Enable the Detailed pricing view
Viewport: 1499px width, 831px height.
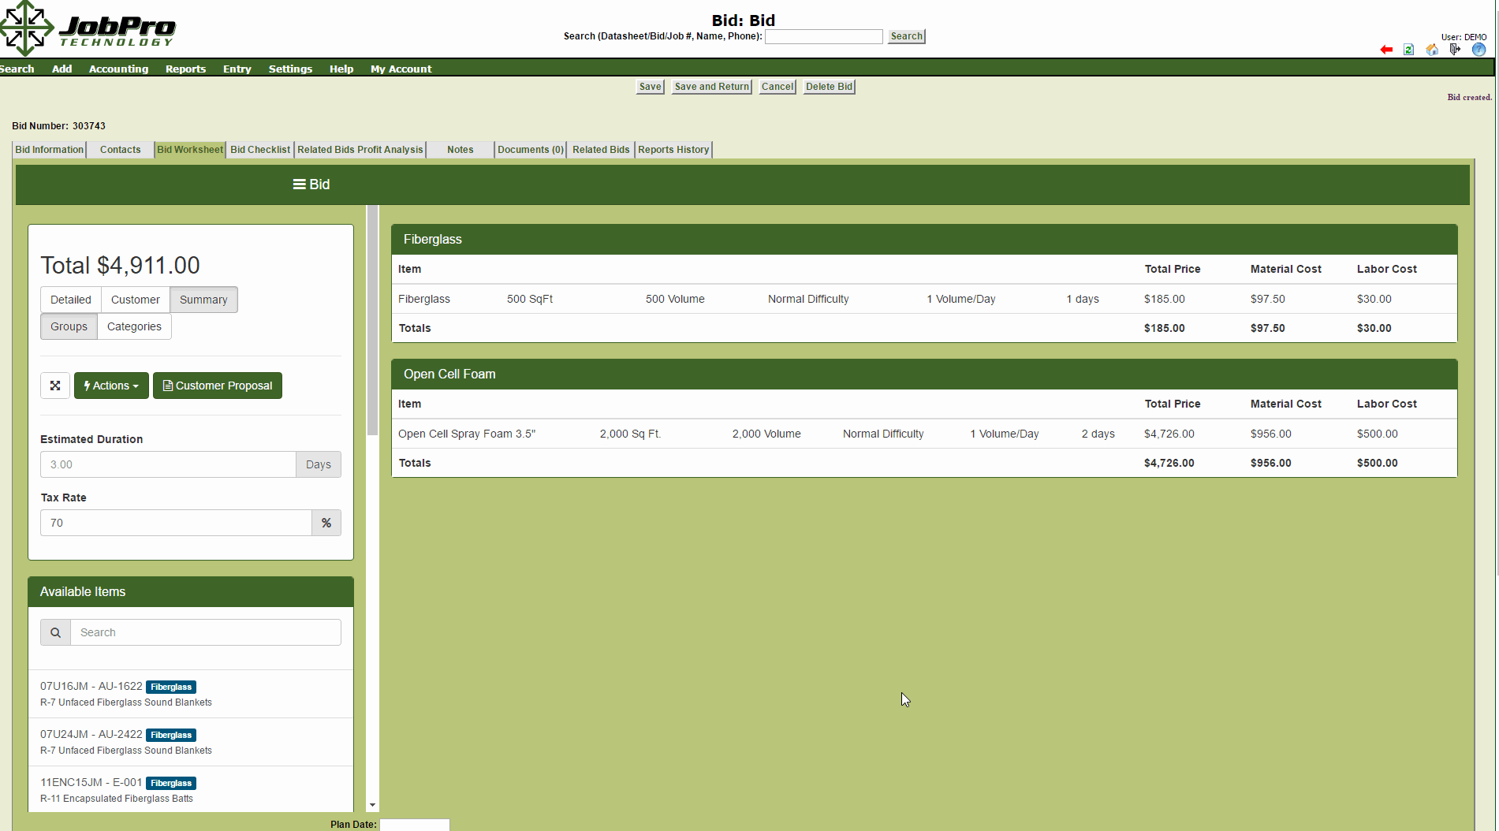70,300
